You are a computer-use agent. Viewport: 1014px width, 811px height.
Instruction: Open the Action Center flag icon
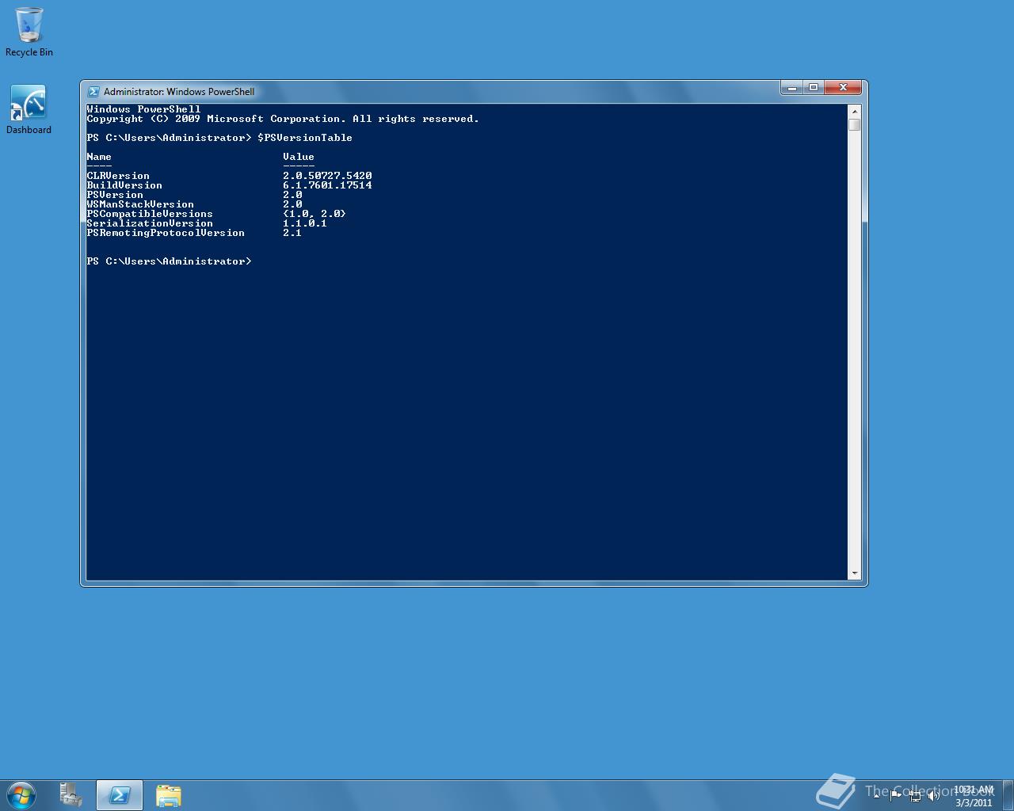click(x=896, y=795)
